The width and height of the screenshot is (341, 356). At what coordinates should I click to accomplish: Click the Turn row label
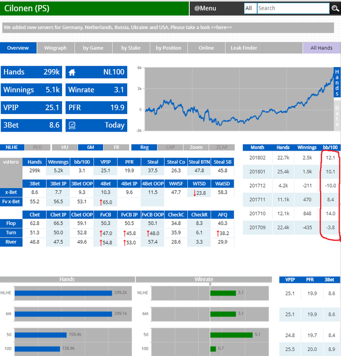coord(11,233)
